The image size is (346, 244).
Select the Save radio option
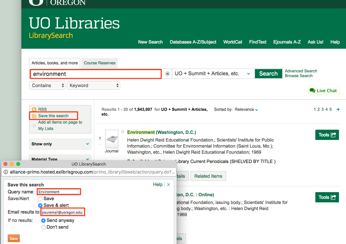pos(40,199)
